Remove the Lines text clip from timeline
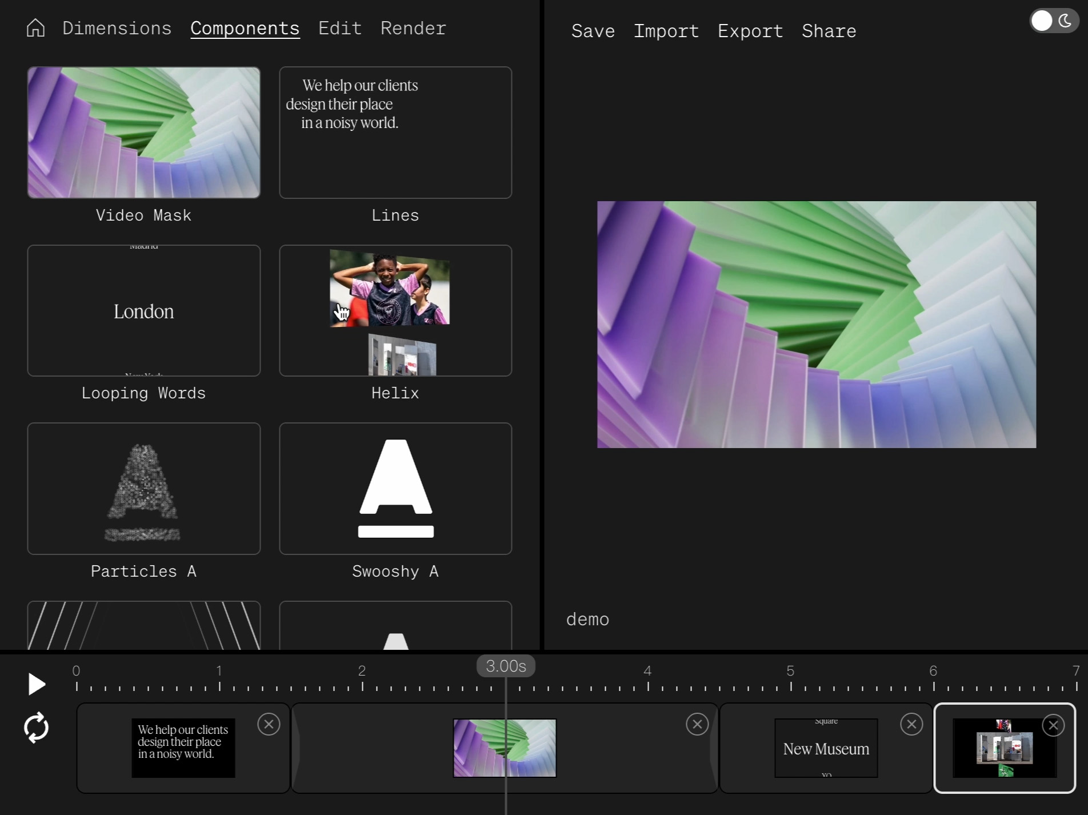This screenshot has width=1088, height=815. (269, 724)
